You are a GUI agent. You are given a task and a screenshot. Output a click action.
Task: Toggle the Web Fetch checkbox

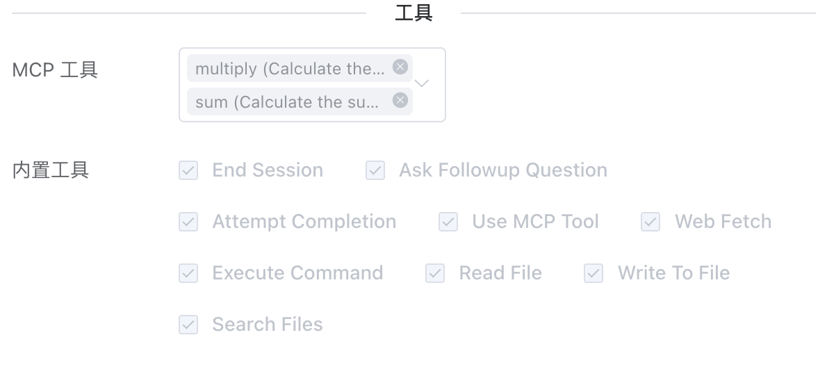(650, 222)
